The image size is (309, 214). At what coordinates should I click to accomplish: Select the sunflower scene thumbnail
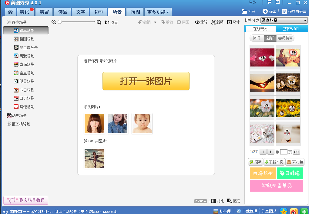tap(288, 108)
